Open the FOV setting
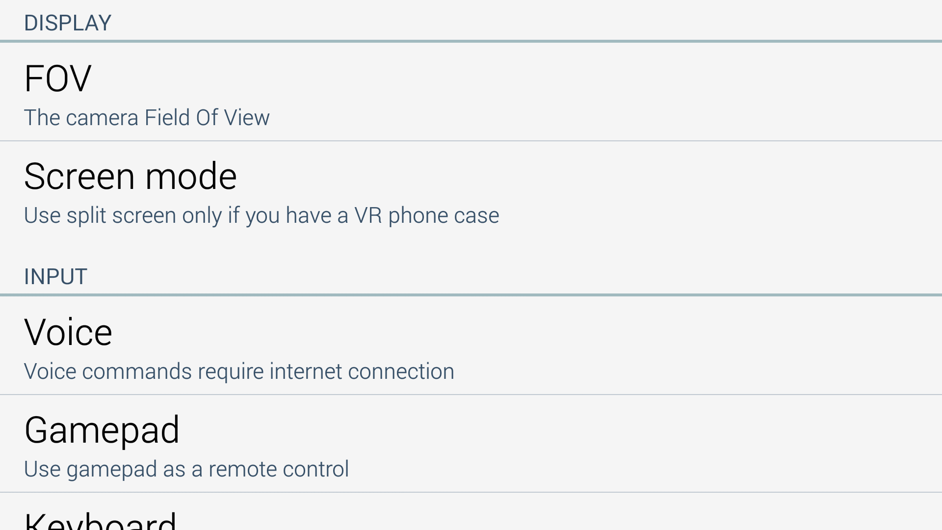Viewport: 942px width, 530px height. [58, 79]
